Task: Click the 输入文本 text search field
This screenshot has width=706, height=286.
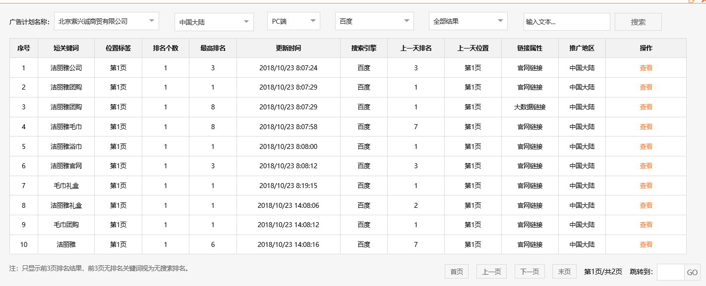Action: pyautogui.click(x=567, y=21)
